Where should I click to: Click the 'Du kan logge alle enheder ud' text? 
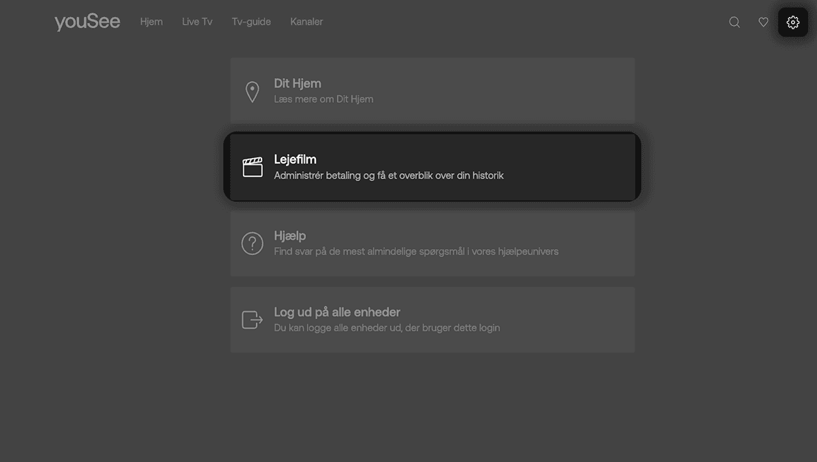(x=387, y=328)
